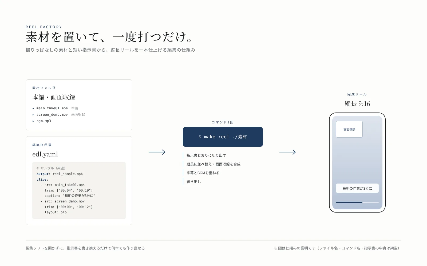Select the screen_demo.mov file name

pos(52,115)
